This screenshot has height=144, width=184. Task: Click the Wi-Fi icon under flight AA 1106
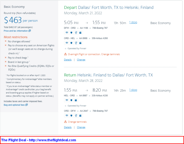click(x=67, y=33)
